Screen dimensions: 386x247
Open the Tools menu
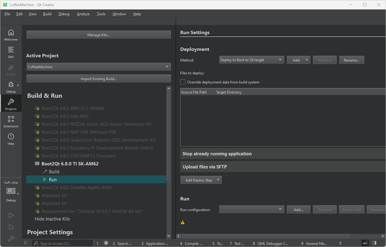coord(101,14)
